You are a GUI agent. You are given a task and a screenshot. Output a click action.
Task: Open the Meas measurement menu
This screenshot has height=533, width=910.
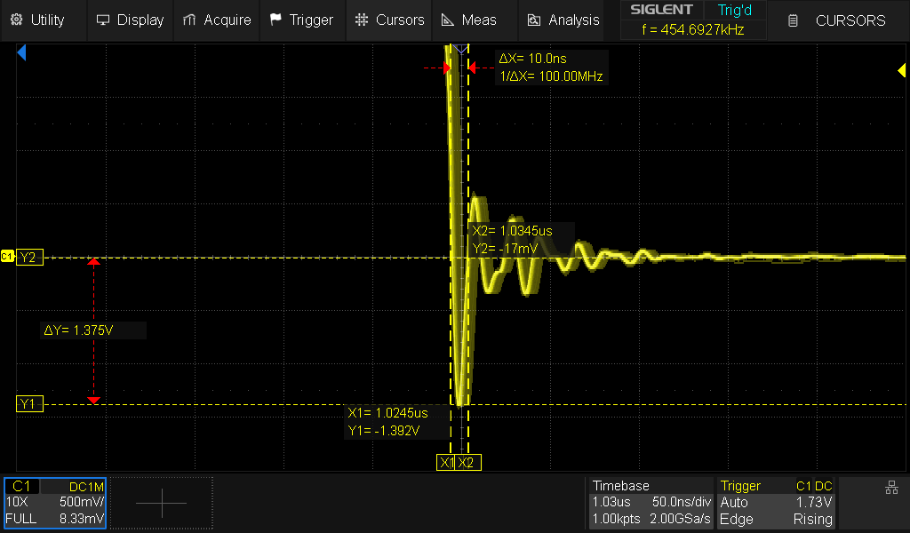click(469, 20)
